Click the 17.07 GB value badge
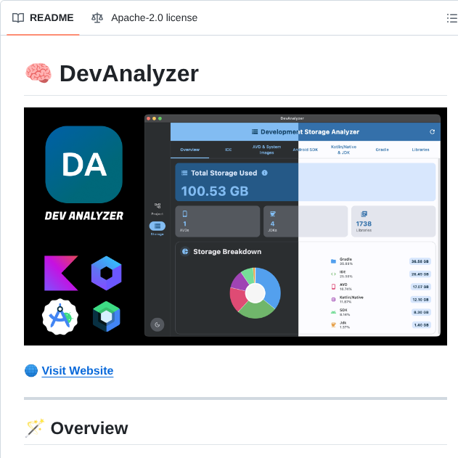Viewport: 458px width, 458px height. click(x=420, y=287)
